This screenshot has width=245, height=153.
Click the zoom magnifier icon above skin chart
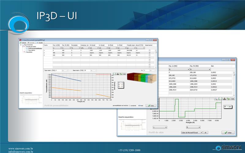(216, 99)
